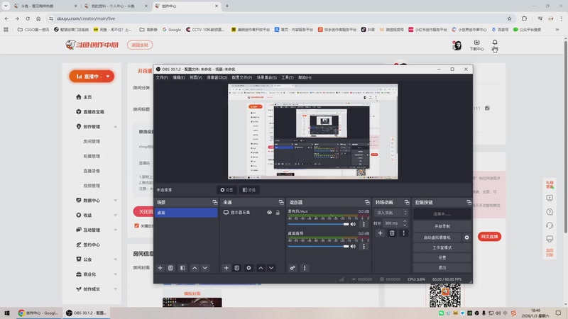Mute the 桌面音频 speaker icon
Screen dimensions: 568x319
click(353, 246)
